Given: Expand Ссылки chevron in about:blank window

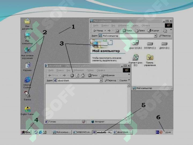Looking at the screenshot, I should click(129, 80).
